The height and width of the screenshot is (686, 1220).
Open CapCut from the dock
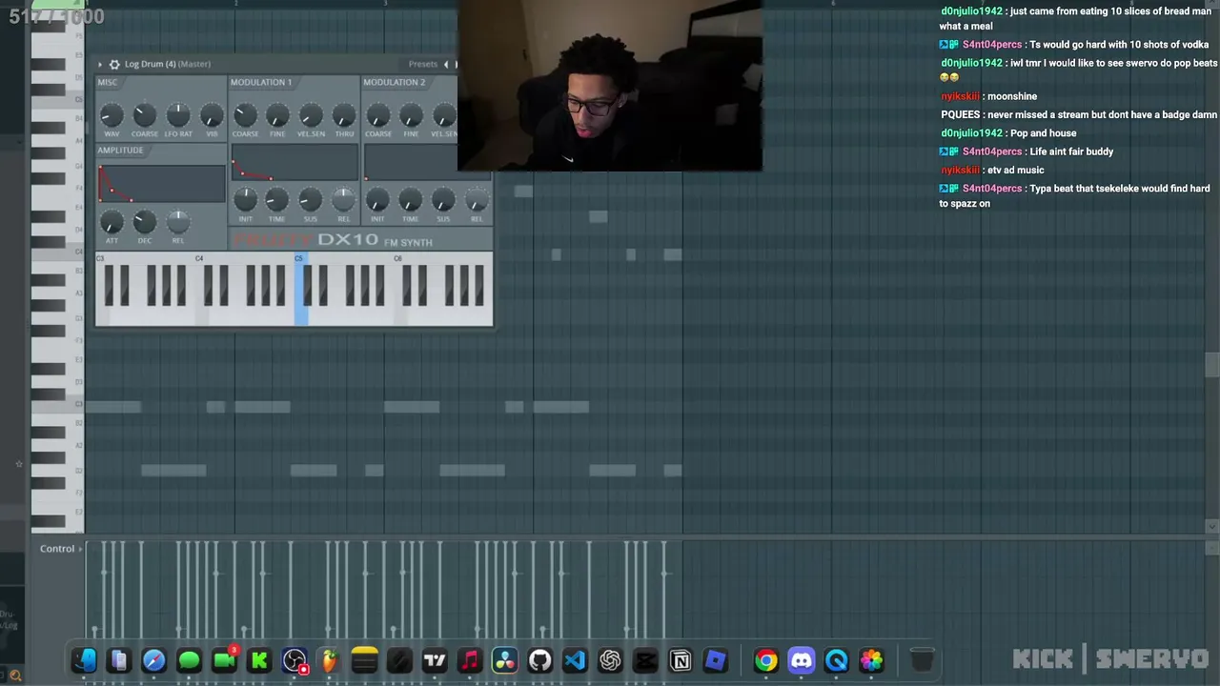645,660
